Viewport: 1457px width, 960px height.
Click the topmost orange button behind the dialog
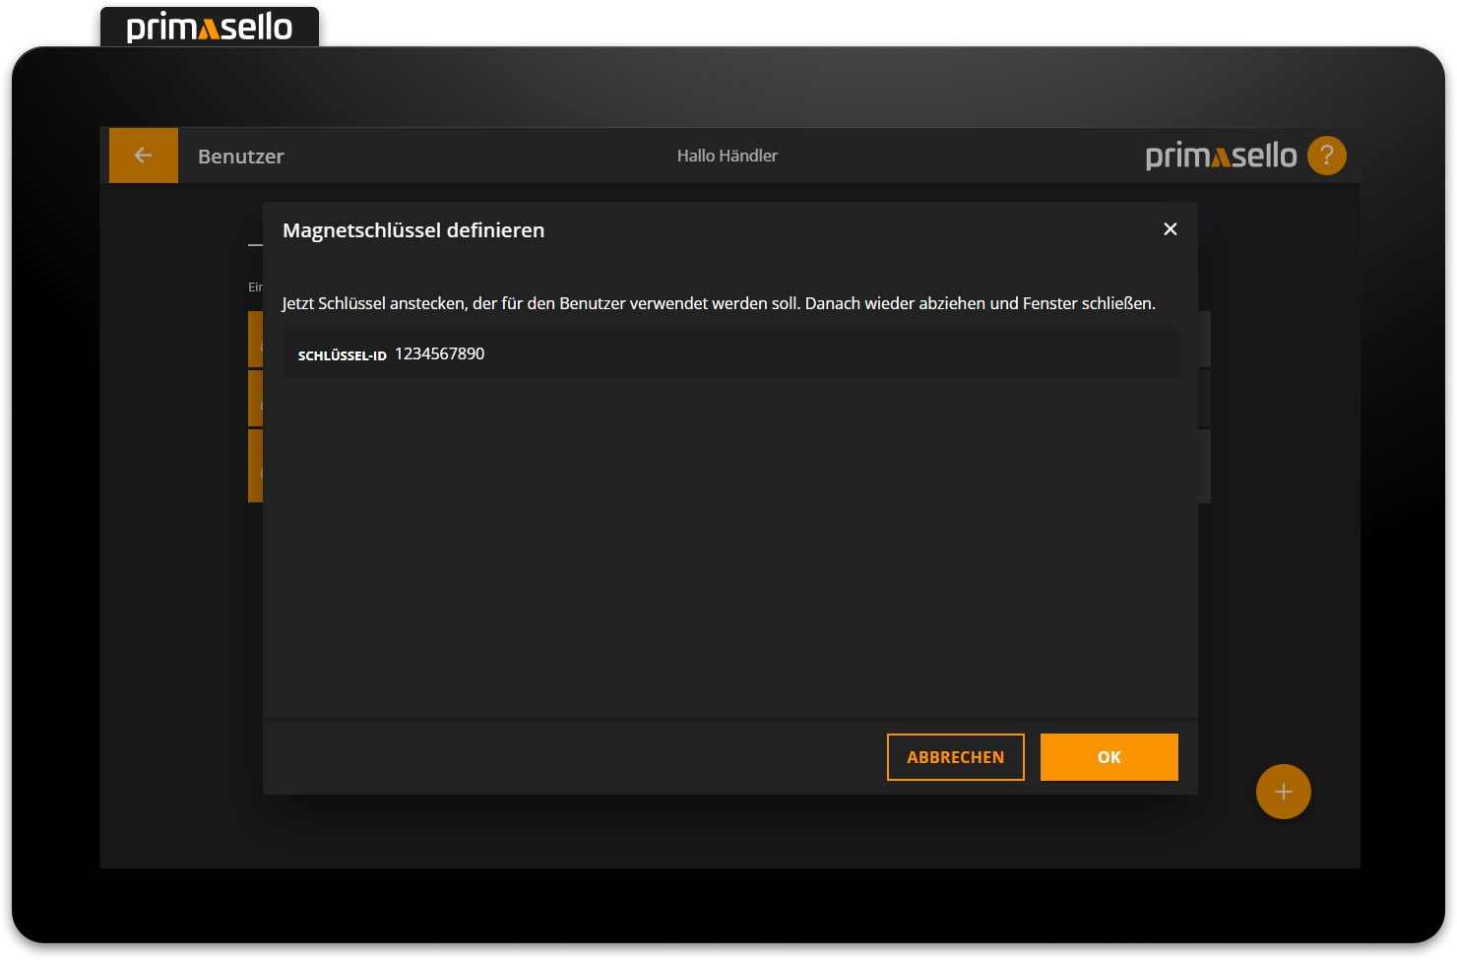[258, 340]
